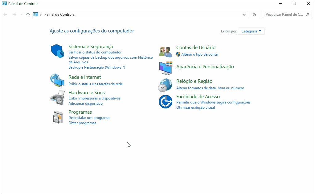Viewport: 315px width, 194px height.
Task: Click Painel de Controle breadcrumb in address bar
Action: tap(59, 15)
